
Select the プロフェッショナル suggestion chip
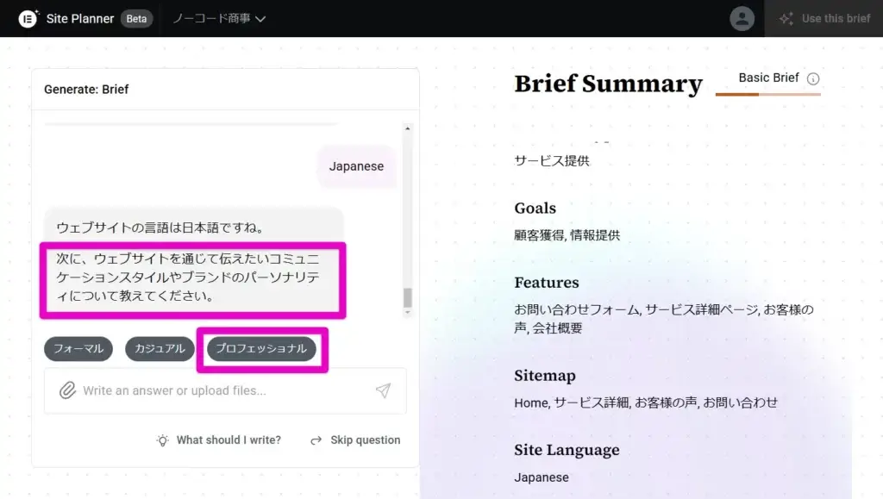click(261, 349)
